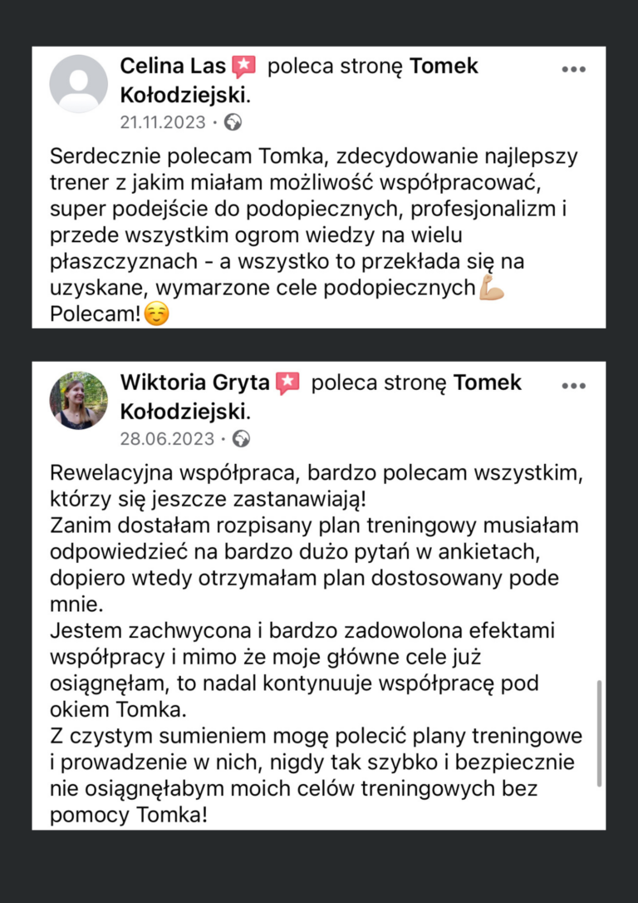Click the vertical scrollbar on the right edge
This screenshot has width=638, height=903.
coord(599,732)
